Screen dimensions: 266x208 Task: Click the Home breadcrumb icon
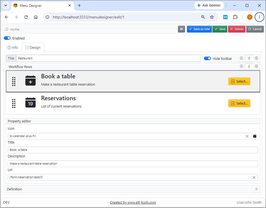pos(7,29)
